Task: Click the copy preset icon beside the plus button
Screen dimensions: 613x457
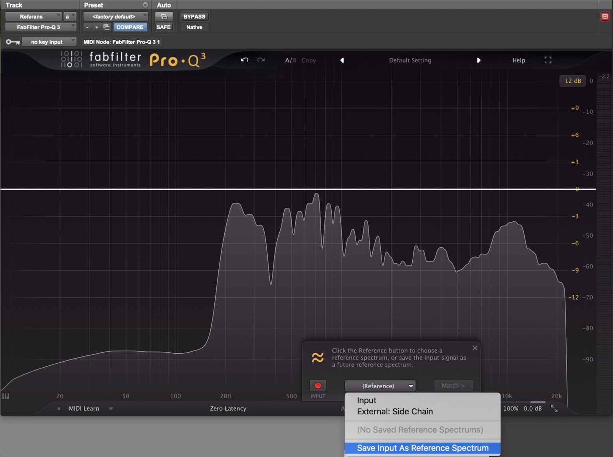Action: [106, 27]
